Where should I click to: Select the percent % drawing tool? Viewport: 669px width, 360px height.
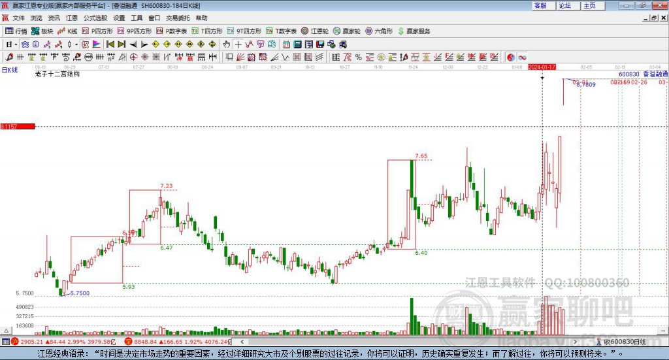(359, 57)
